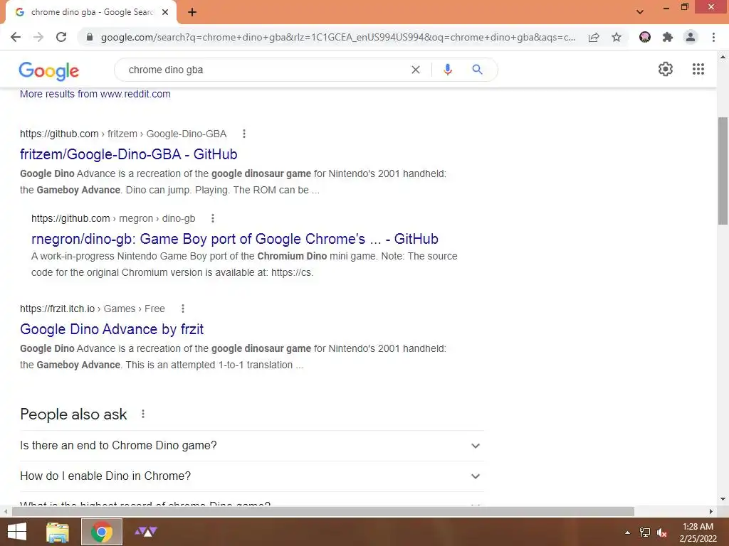Open the round pink extension icon
This screenshot has width=729, height=546.
(645, 37)
